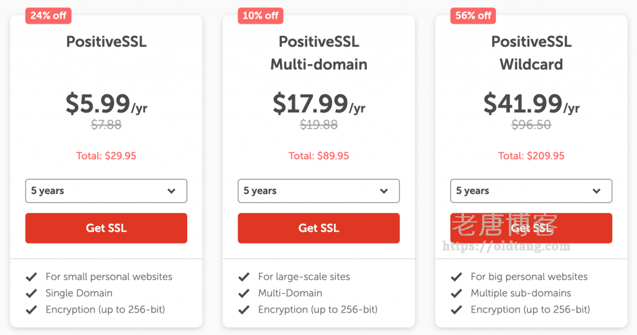Click the '24% off' discount badge
This screenshot has height=335, width=637.
[x=48, y=16]
